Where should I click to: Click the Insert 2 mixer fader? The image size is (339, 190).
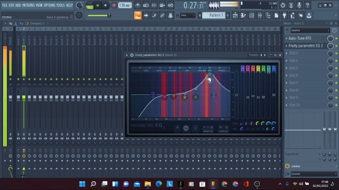pyautogui.click(x=24, y=98)
